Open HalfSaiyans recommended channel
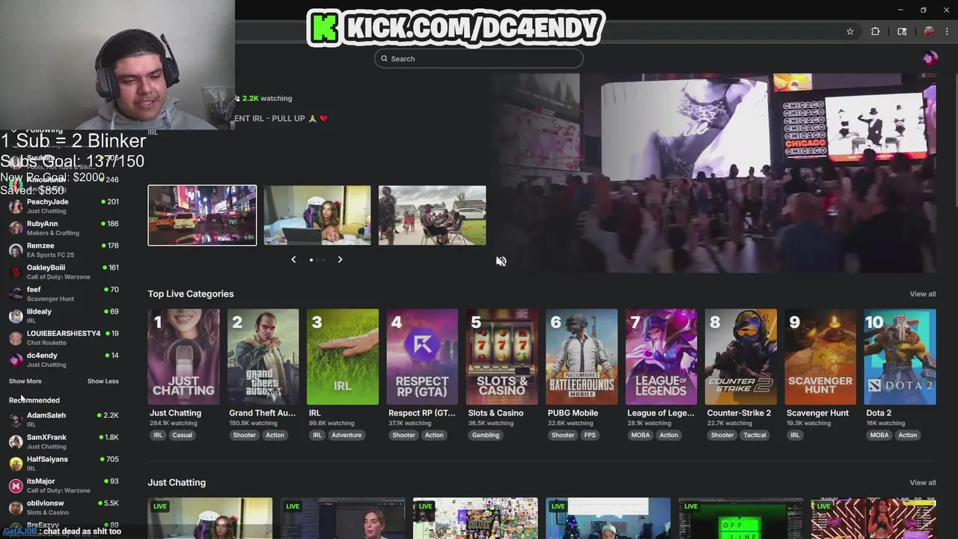This screenshot has width=958, height=539. (x=64, y=463)
